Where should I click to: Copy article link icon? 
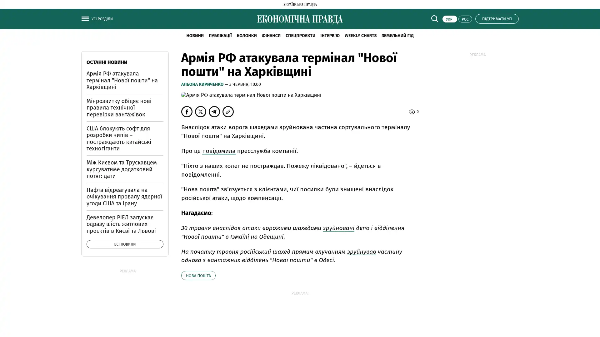tap(228, 112)
